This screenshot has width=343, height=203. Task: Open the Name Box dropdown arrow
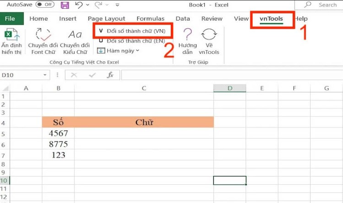(45, 75)
